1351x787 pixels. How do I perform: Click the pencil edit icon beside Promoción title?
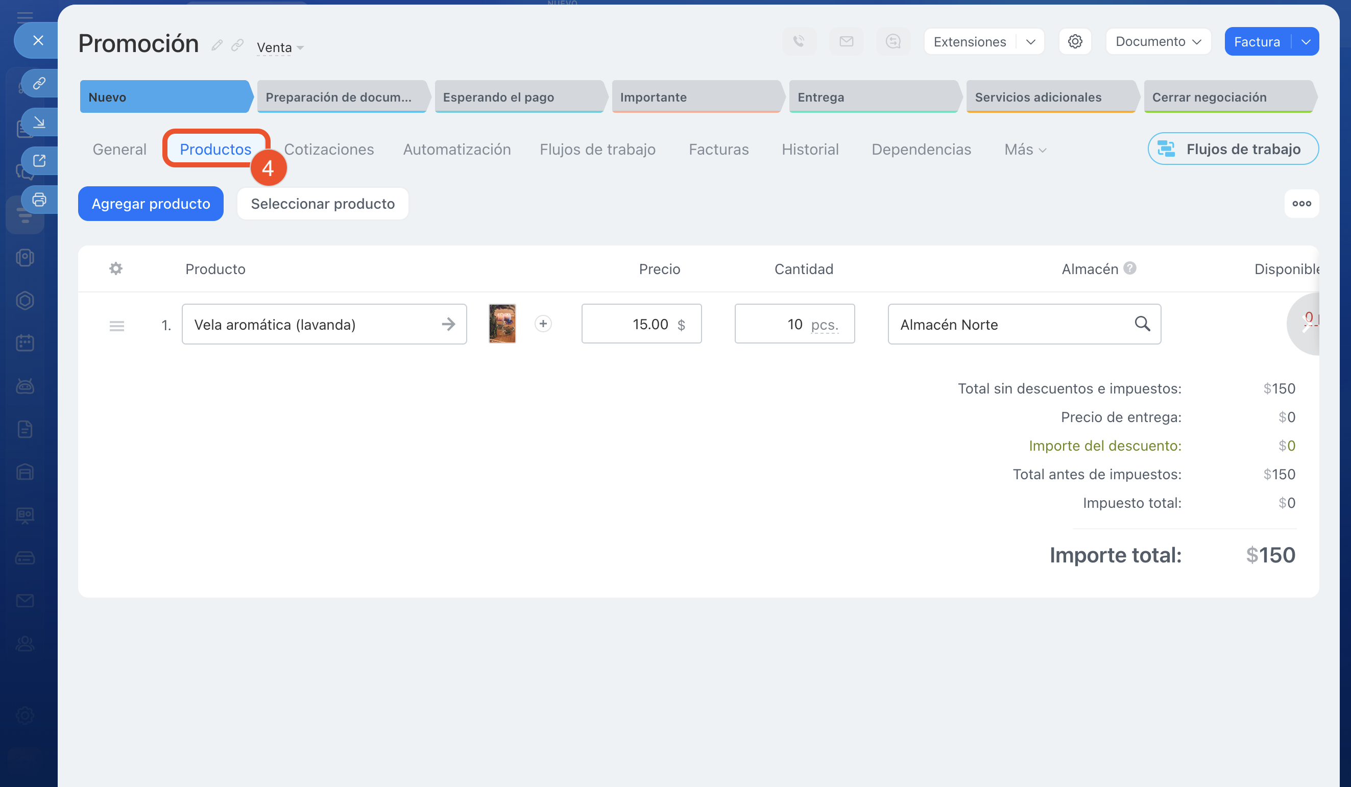pos(216,45)
